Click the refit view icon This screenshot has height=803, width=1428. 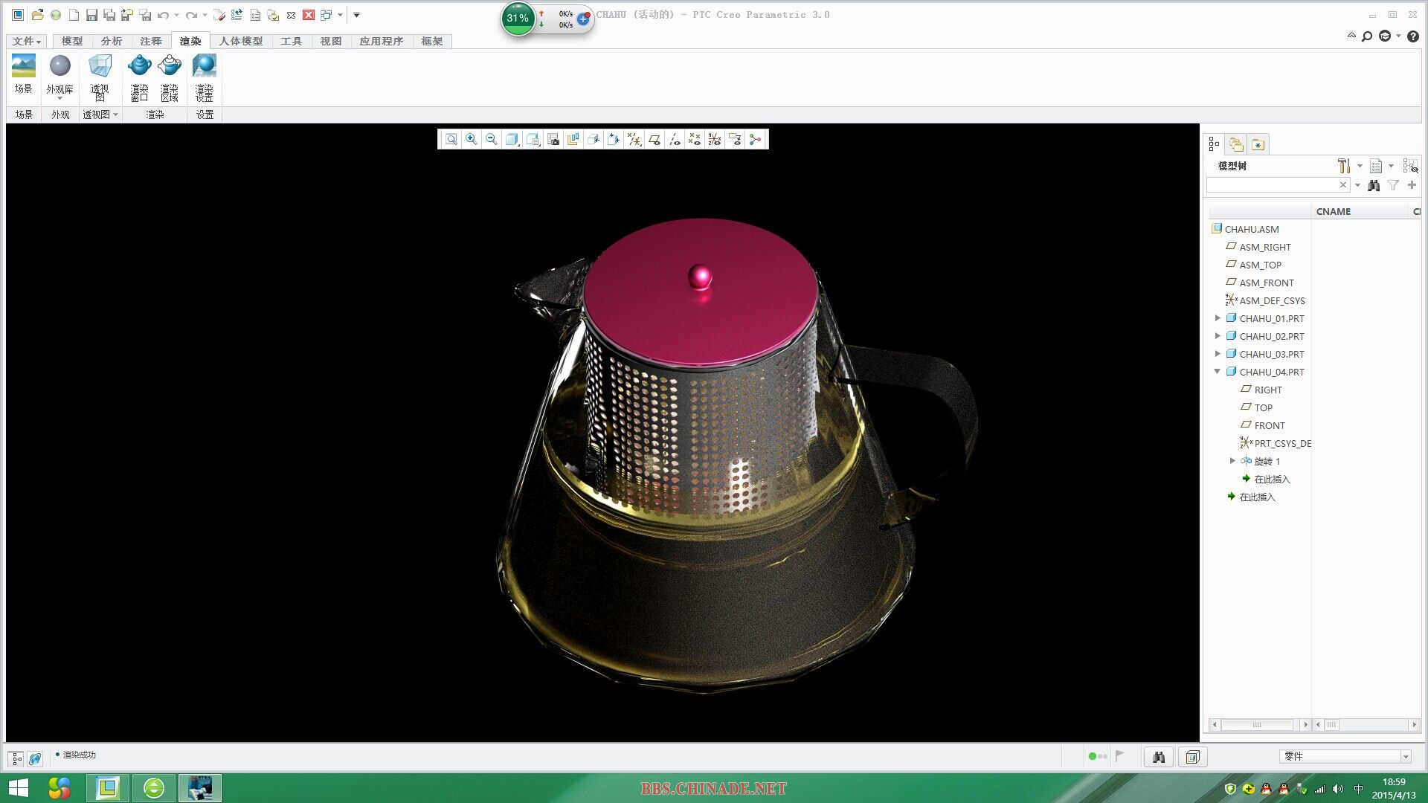(x=451, y=139)
